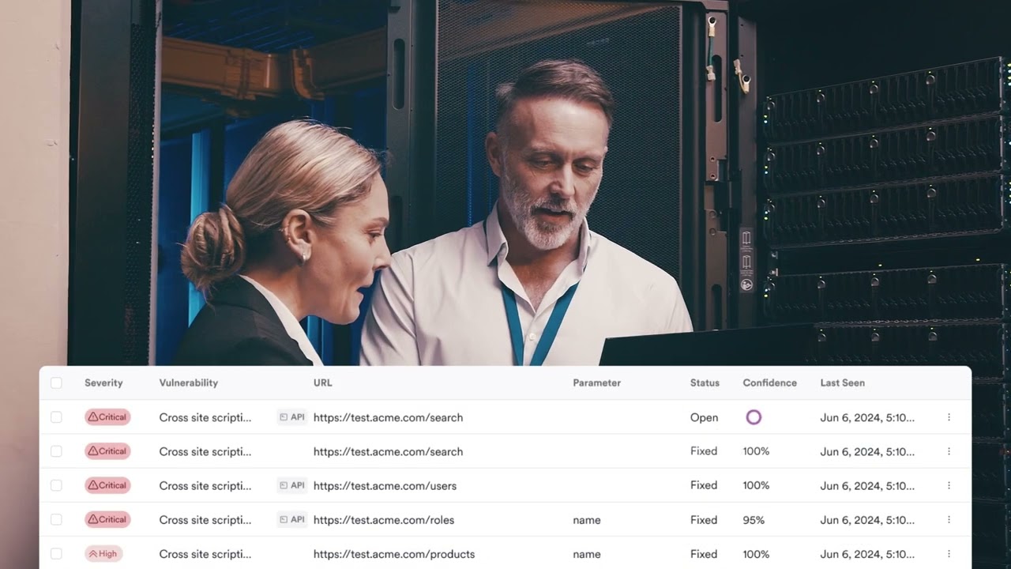The height and width of the screenshot is (569, 1011).
Task: Select the checkbox for the users row
Action: pos(56,485)
